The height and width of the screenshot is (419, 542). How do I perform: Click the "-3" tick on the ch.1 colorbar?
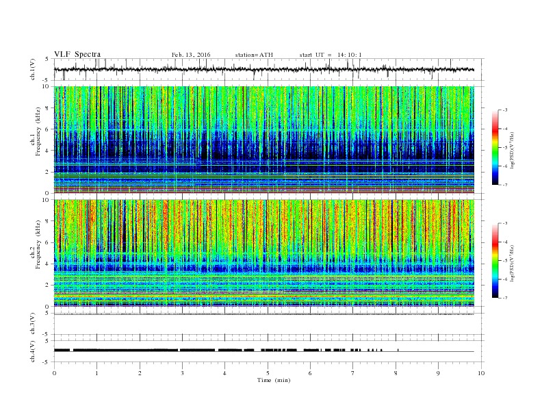505,110
